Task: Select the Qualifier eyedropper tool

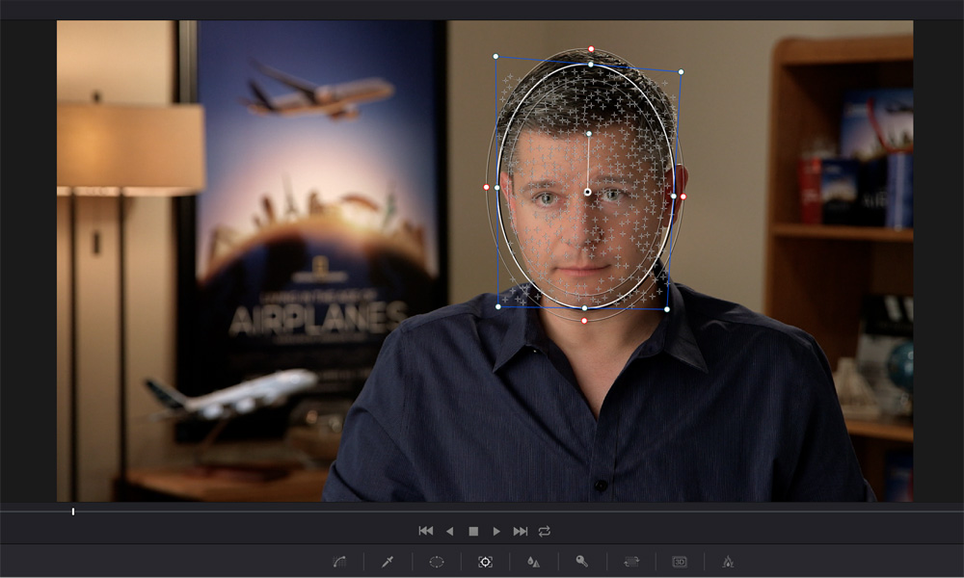Action: click(x=388, y=561)
